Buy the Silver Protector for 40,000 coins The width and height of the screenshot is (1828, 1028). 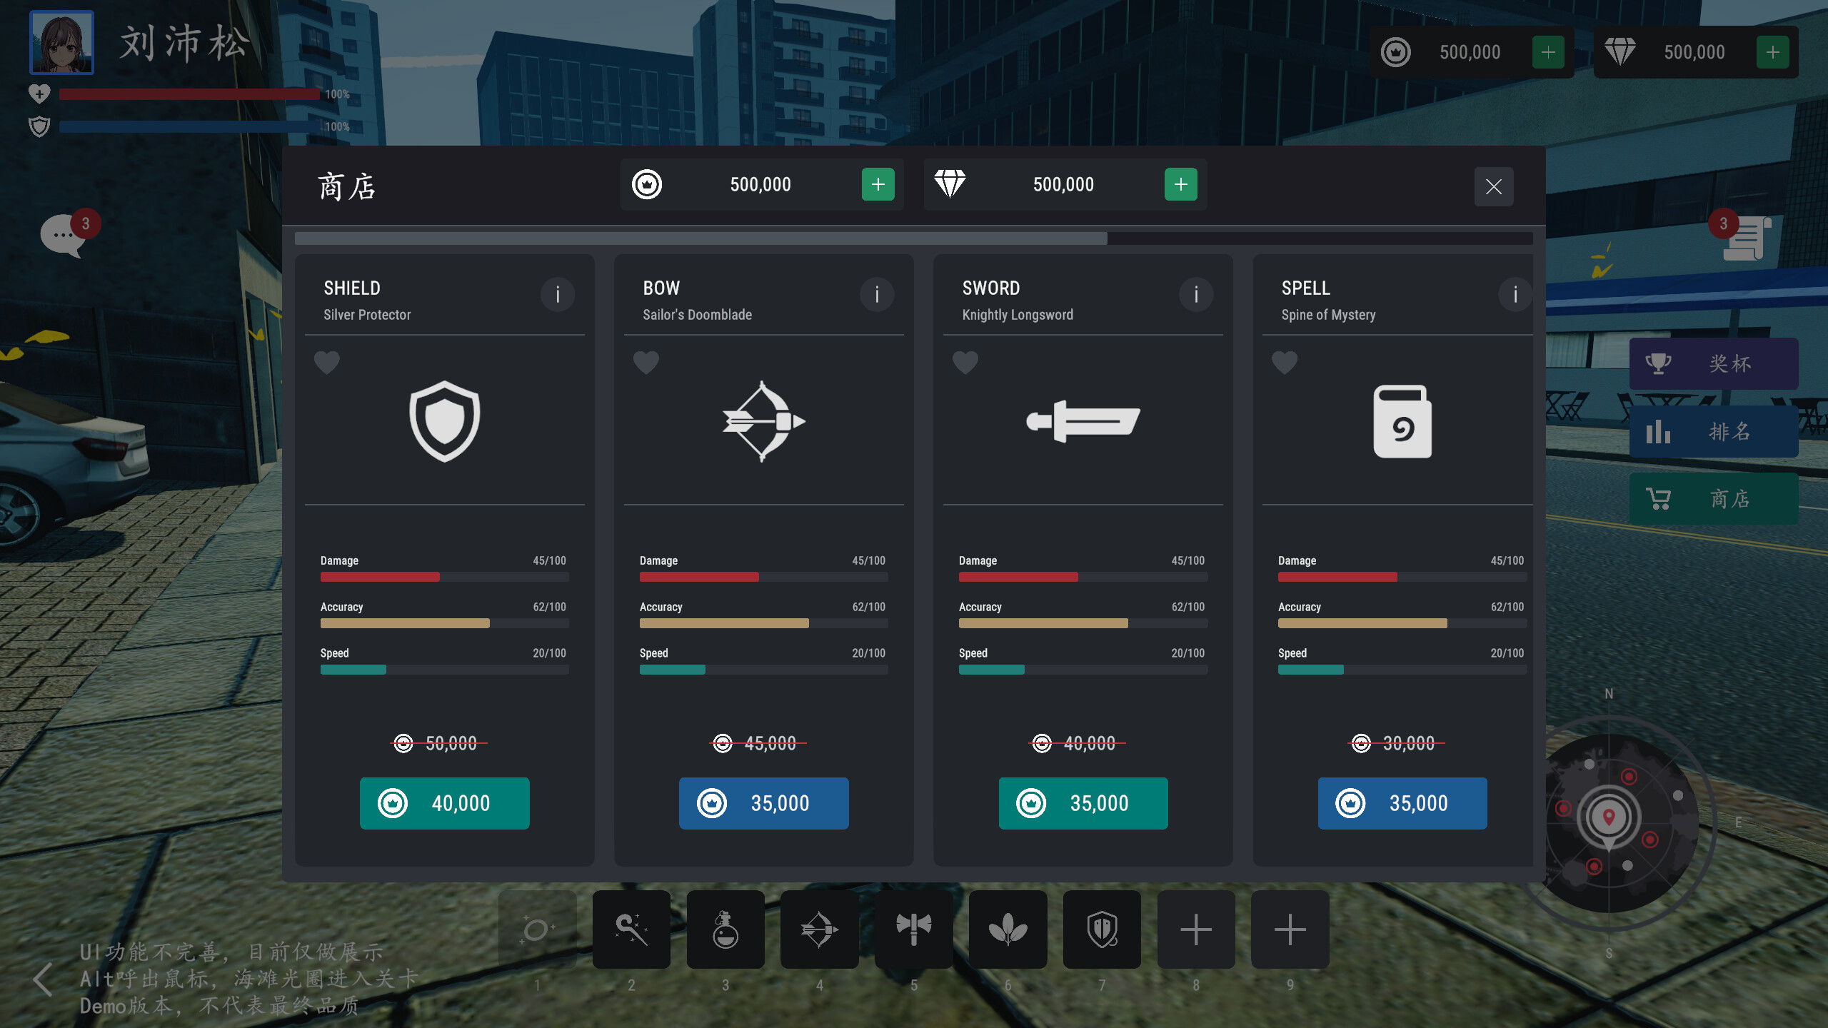444,802
